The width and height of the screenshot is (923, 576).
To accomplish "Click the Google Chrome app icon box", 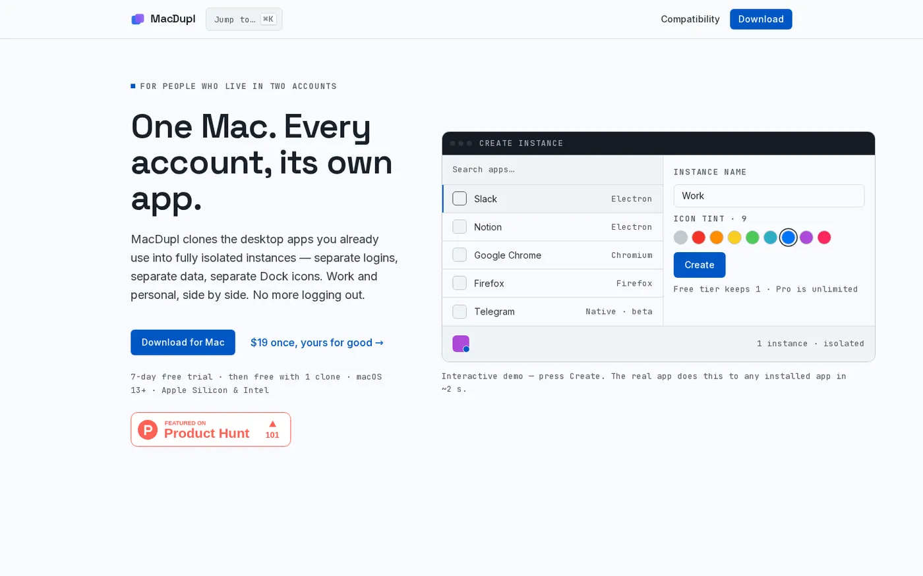I will coord(460,255).
